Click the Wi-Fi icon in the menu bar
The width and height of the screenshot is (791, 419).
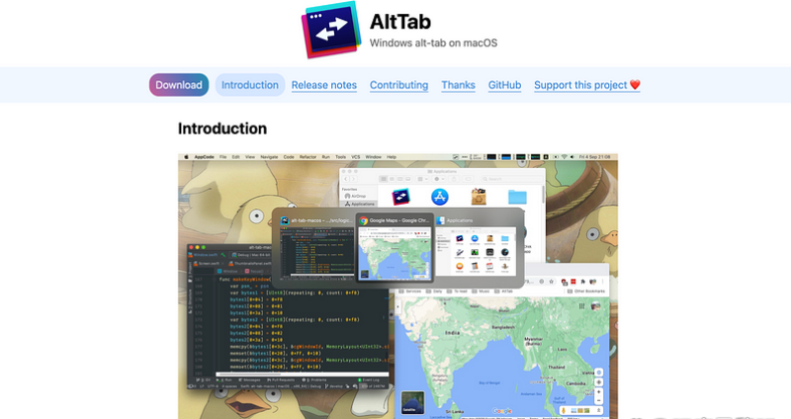click(x=564, y=157)
